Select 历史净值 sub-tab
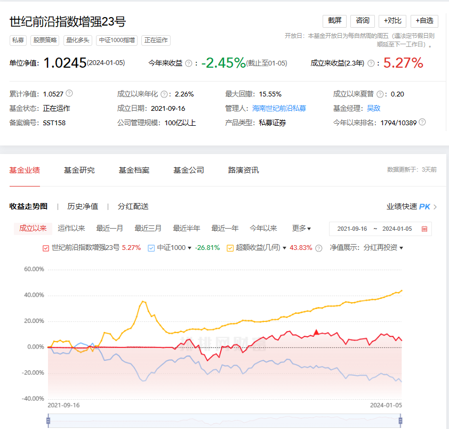The image size is (449, 429). tap(83, 206)
